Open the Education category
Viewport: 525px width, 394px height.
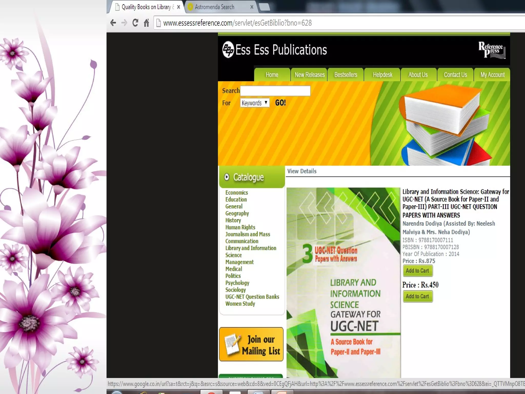point(236,200)
